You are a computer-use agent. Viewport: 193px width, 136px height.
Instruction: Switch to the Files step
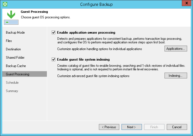pos(9,41)
